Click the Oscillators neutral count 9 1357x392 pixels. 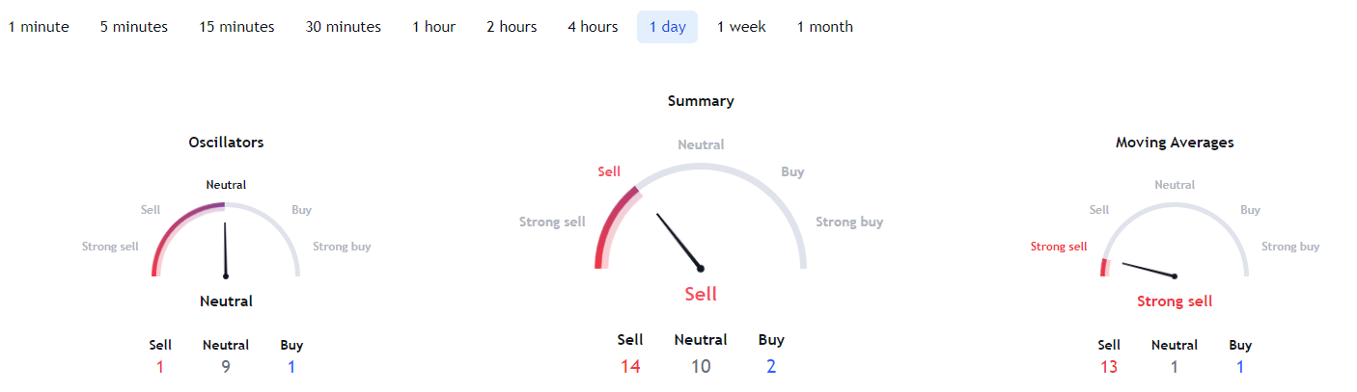pyautogui.click(x=226, y=366)
